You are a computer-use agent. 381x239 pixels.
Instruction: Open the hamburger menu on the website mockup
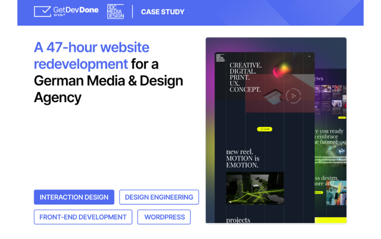(310, 56)
